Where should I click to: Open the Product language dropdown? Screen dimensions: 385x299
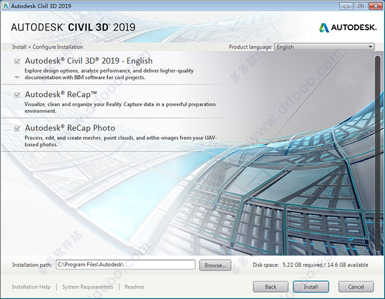click(324, 47)
